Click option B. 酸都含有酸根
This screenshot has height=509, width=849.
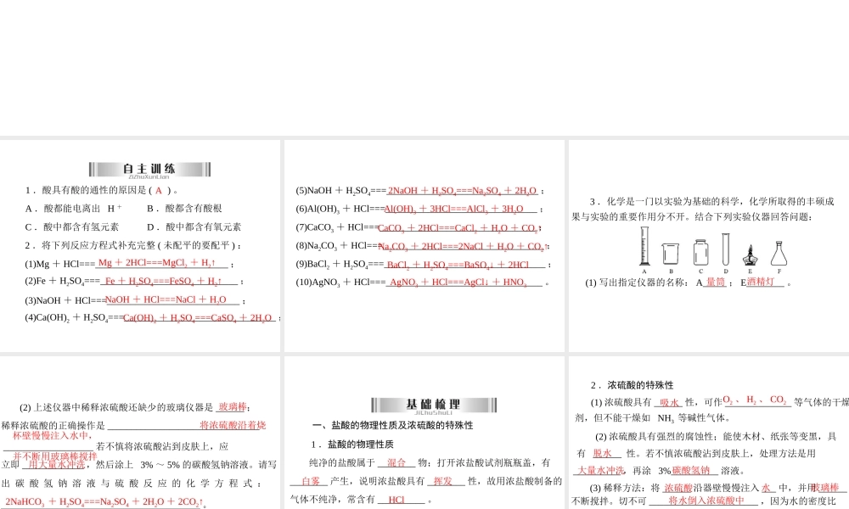[184, 208]
